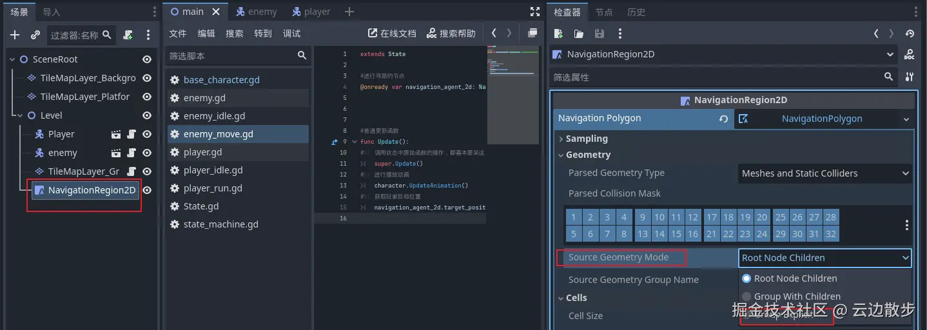Open the script attached to enemy node
This screenshot has width=927, height=330.
click(132, 153)
